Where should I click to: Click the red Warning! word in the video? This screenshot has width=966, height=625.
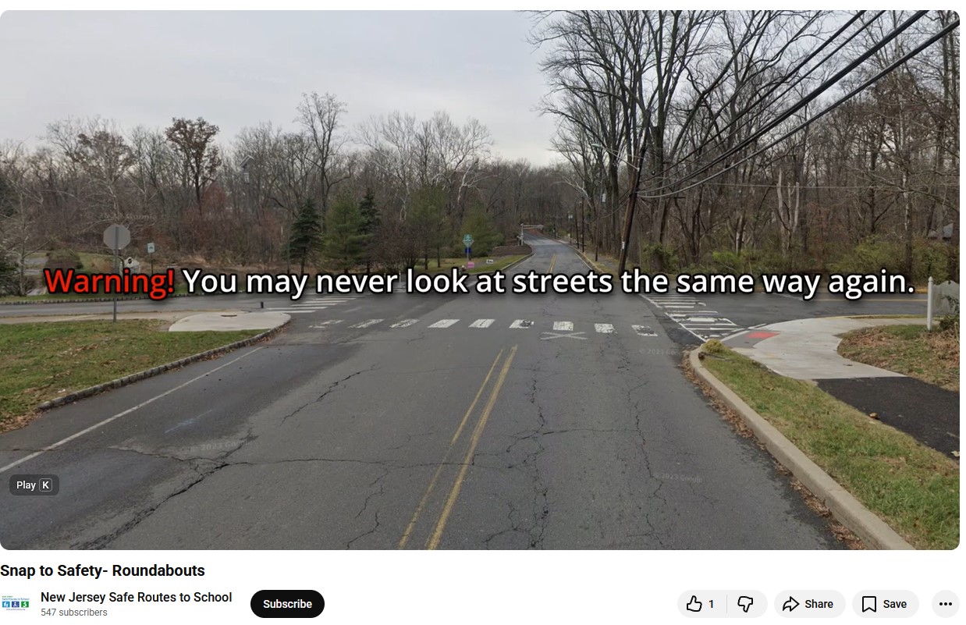pyautogui.click(x=109, y=282)
